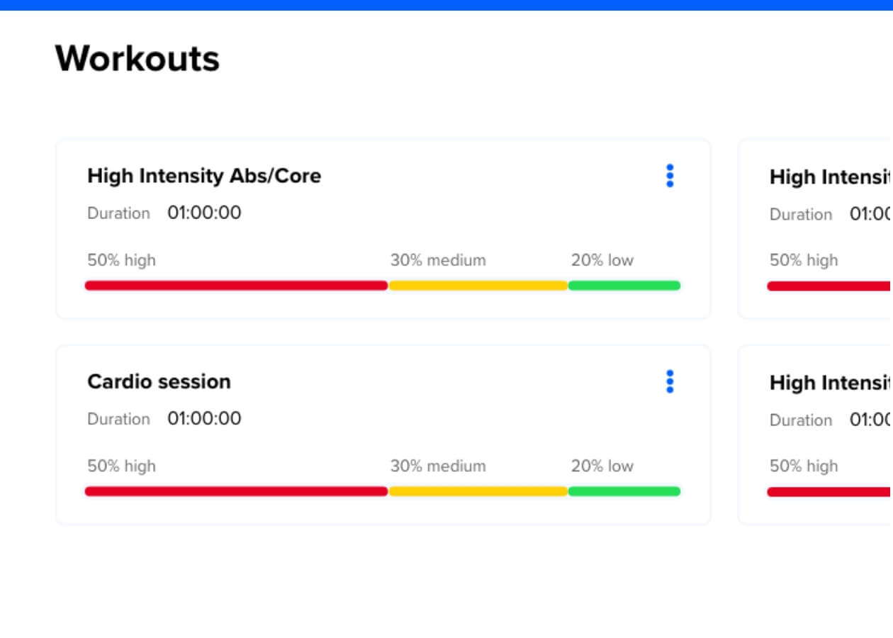Click the High Intensity Abs/Core workout title
This screenshot has width=893, height=638.
coord(204,176)
